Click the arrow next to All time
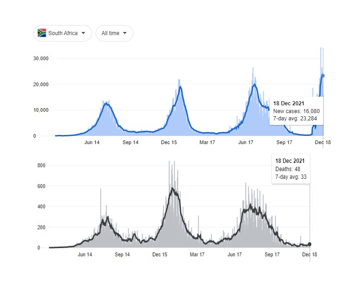 [x=125, y=33]
